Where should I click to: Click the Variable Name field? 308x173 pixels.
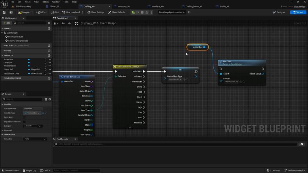[x=33, y=108]
